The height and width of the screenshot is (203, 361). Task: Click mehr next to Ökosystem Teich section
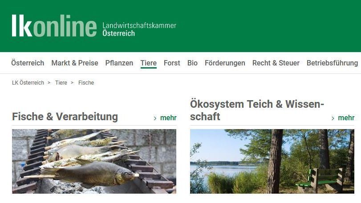pyautogui.click(x=346, y=118)
